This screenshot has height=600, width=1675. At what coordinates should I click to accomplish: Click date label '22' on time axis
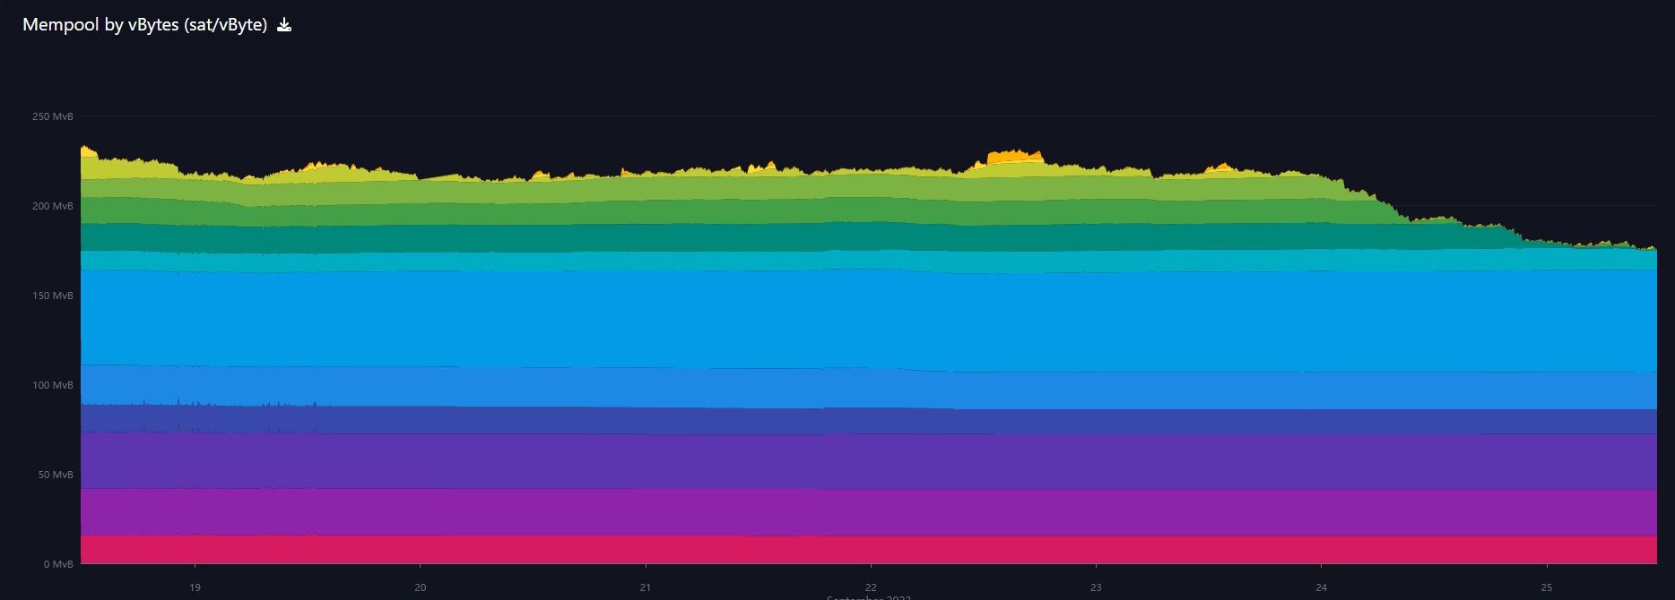coord(871,588)
